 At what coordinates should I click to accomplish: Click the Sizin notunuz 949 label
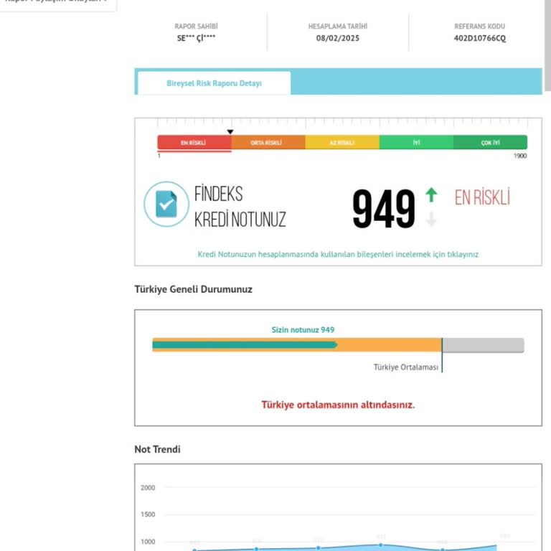(x=303, y=329)
